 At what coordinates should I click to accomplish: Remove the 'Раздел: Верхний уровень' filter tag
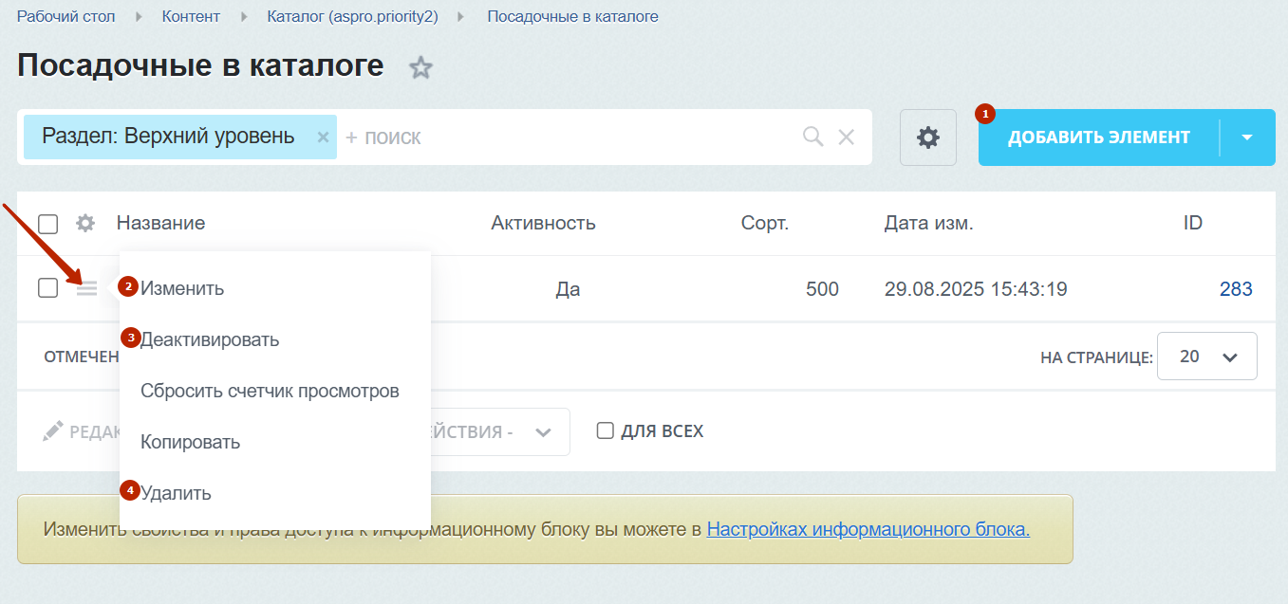click(x=323, y=137)
